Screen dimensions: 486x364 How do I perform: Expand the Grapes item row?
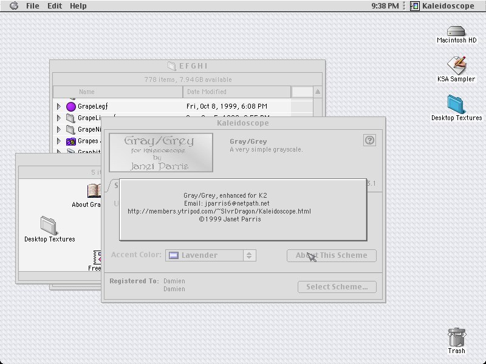58,141
